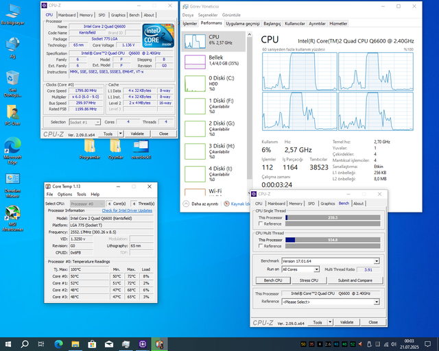Open Bu bilgisayar desktop icon

pos(12,14)
